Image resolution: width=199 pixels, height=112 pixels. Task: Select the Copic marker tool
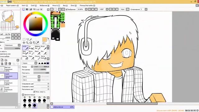pos(31,57)
